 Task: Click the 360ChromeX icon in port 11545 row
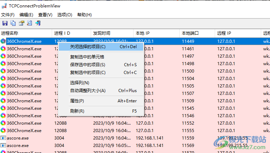tap(3, 108)
